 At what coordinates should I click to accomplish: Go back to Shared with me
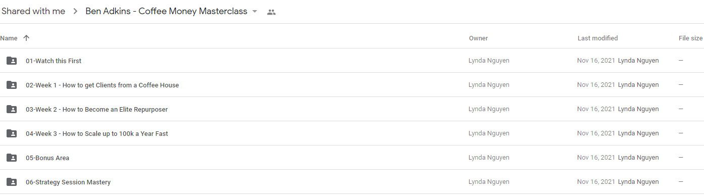tap(32, 11)
